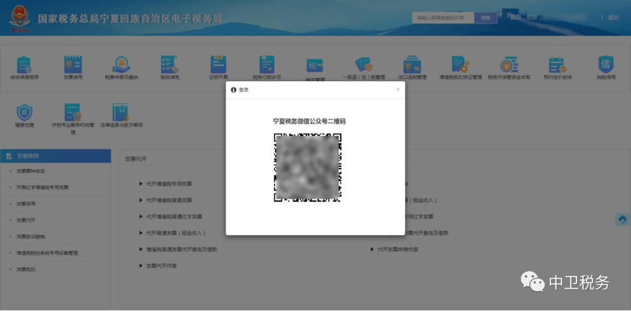Open the 综合信息报告 module icon

coord(24,65)
